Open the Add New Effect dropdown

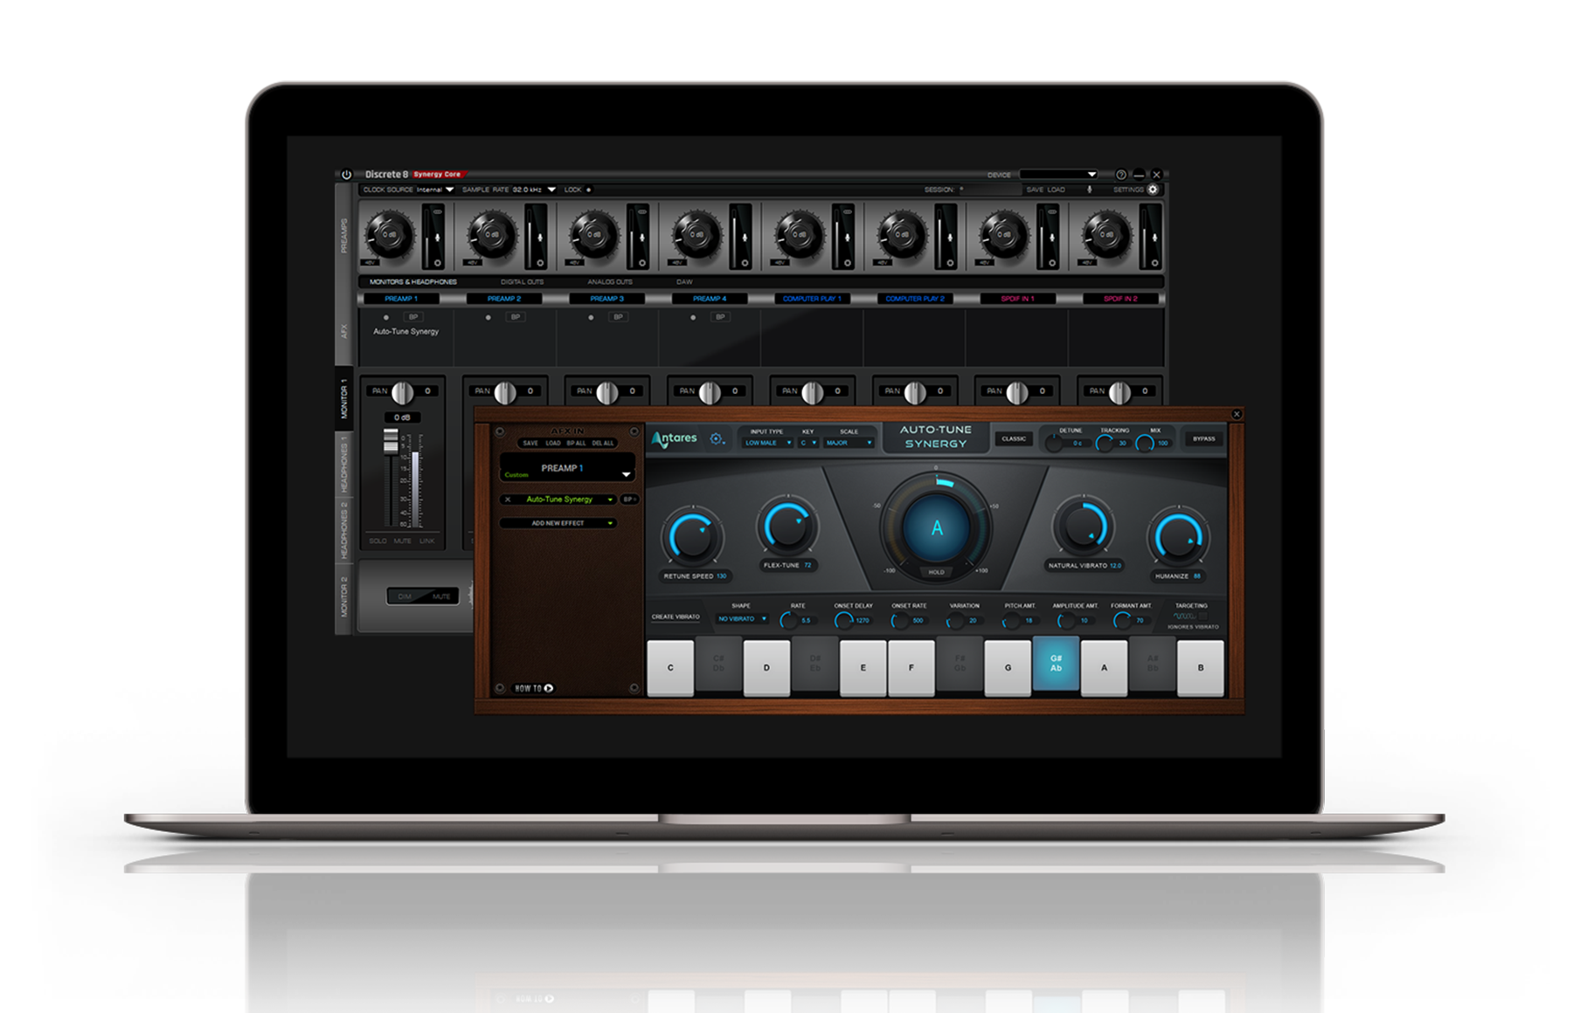click(558, 523)
